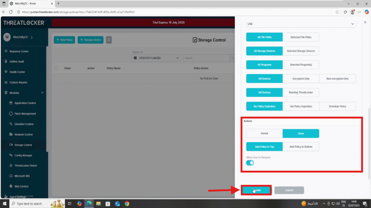Open File Explorer from taskbar
The width and height of the screenshot is (371, 208).
(x=99, y=204)
